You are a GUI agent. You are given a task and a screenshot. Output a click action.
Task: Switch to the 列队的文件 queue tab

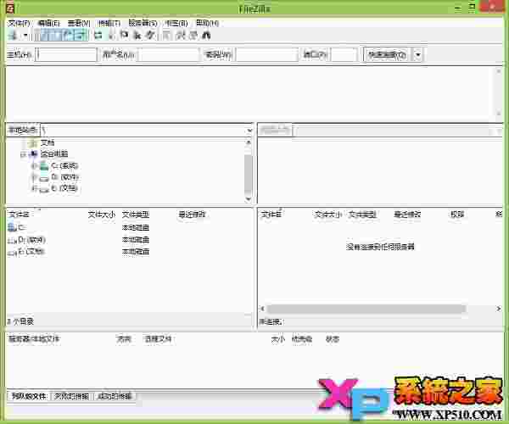coord(29,396)
